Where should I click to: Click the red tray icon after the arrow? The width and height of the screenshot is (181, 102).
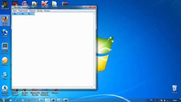158,100
